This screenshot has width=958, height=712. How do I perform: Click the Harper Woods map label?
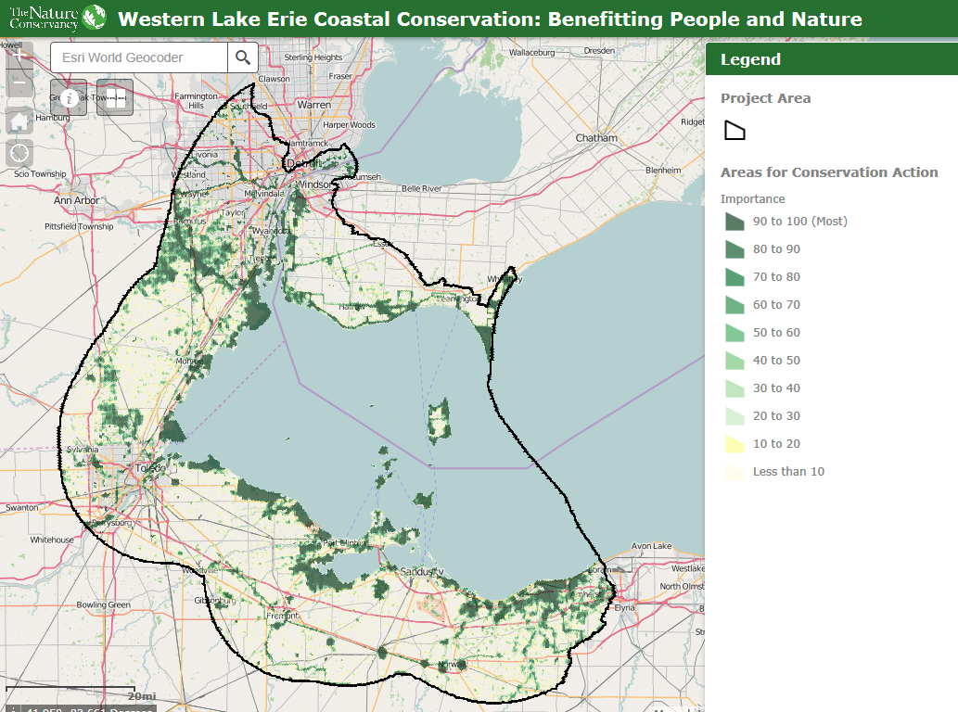pos(349,124)
